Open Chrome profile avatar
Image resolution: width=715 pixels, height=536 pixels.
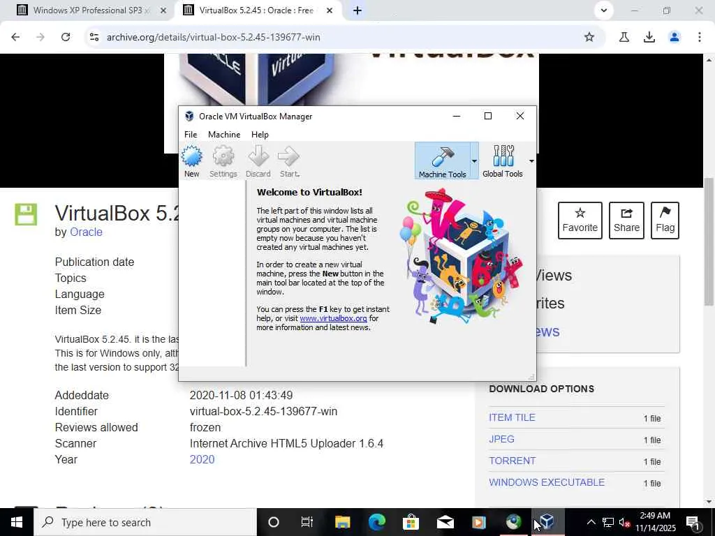pyautogui.click(x=675, y=37)
